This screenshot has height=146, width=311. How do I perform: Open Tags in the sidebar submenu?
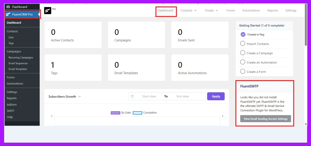tap(11, 43)
